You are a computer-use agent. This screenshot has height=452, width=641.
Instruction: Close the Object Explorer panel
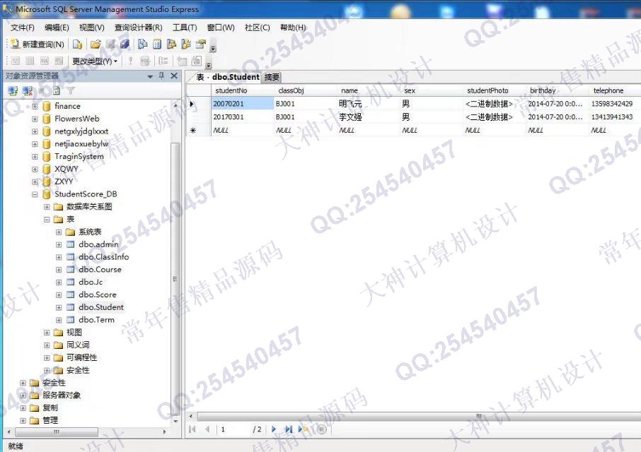coord(174,76)
